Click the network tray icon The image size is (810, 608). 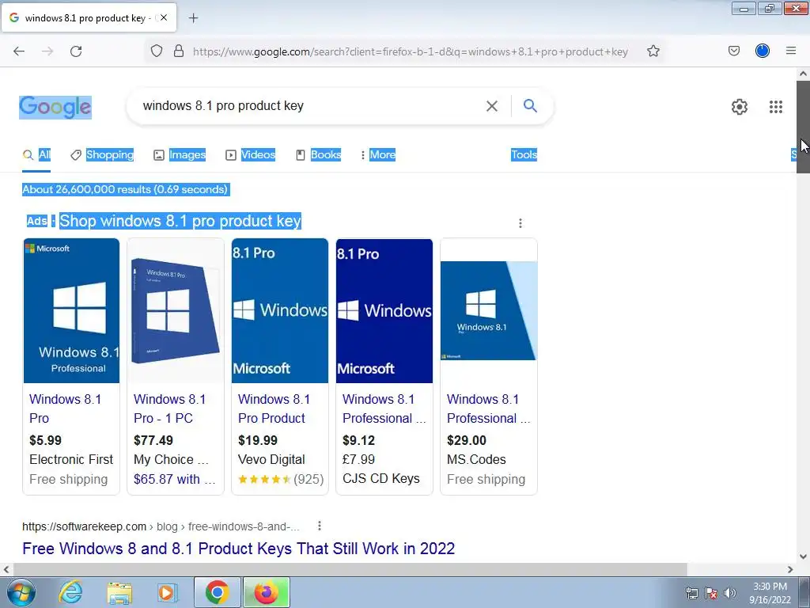(x=691, y=593)
